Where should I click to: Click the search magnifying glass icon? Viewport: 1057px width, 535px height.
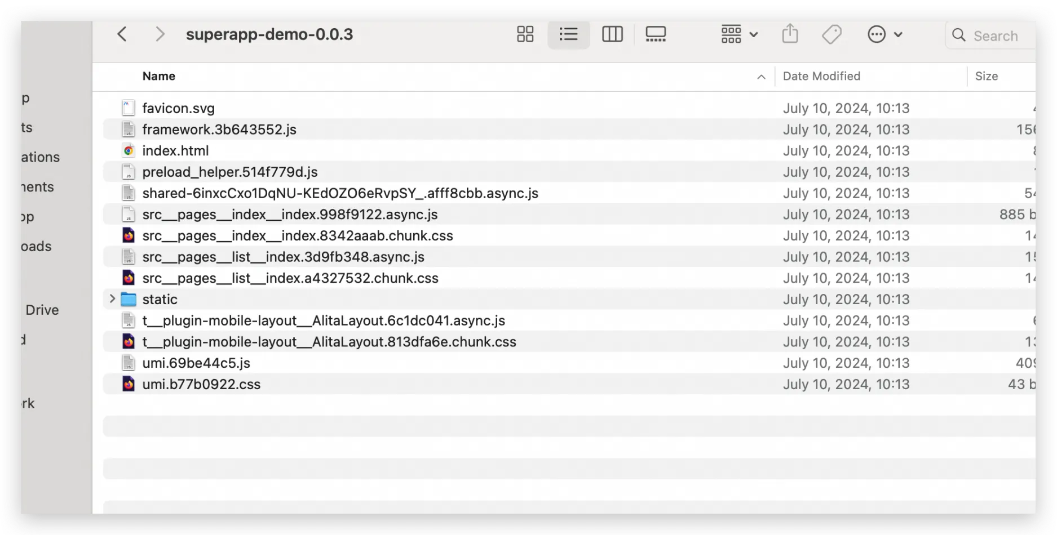958,35
